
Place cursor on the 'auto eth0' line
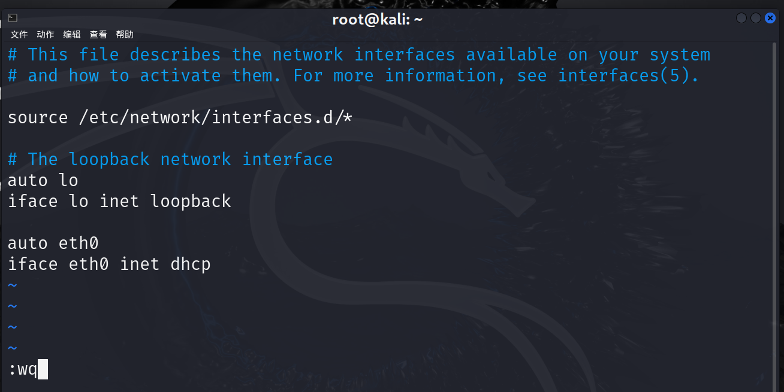point(53,243)
